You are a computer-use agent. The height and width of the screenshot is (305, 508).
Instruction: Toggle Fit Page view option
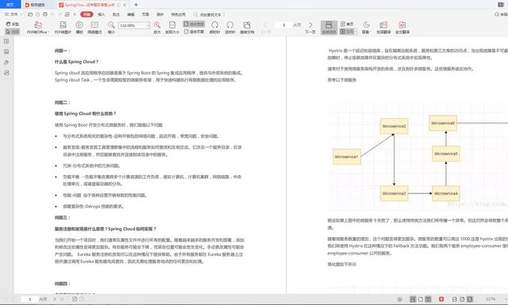pyautogui.click(x=194, y=32)
